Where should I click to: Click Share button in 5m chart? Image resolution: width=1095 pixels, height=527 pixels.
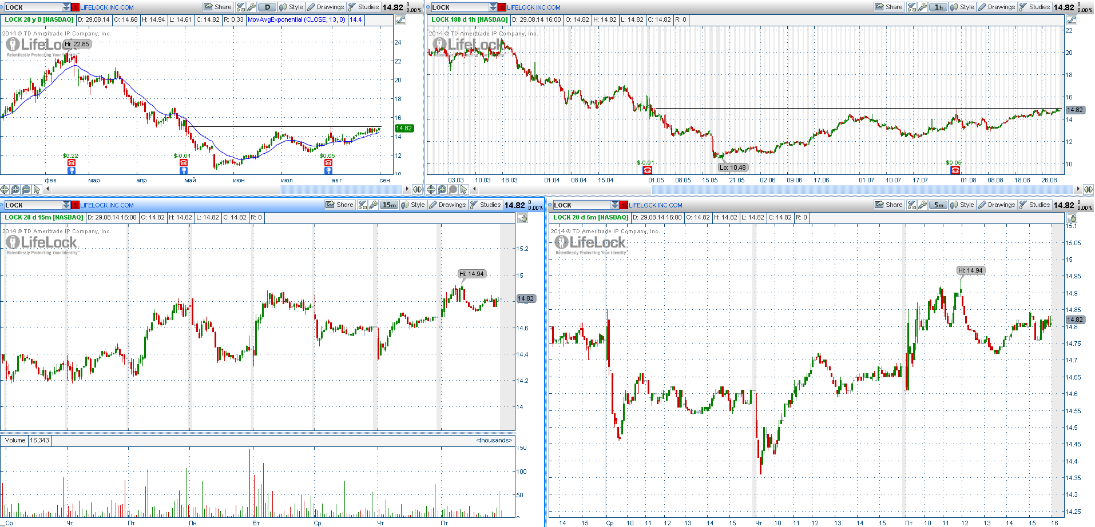pos(889,205)
